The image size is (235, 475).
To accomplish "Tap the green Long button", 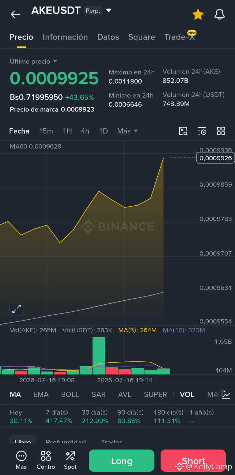I will pos(121,461).
